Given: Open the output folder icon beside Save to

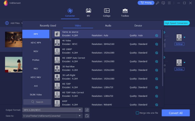Looking at the screenshot, I should coord(87,116).
